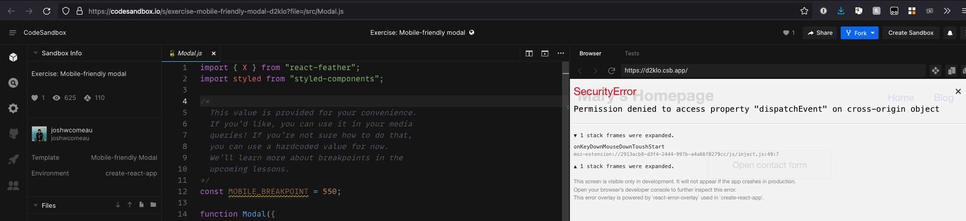Screen dimensions: 966x221
Task: Switch to the Tests tab
Action: tap(632, 53)
